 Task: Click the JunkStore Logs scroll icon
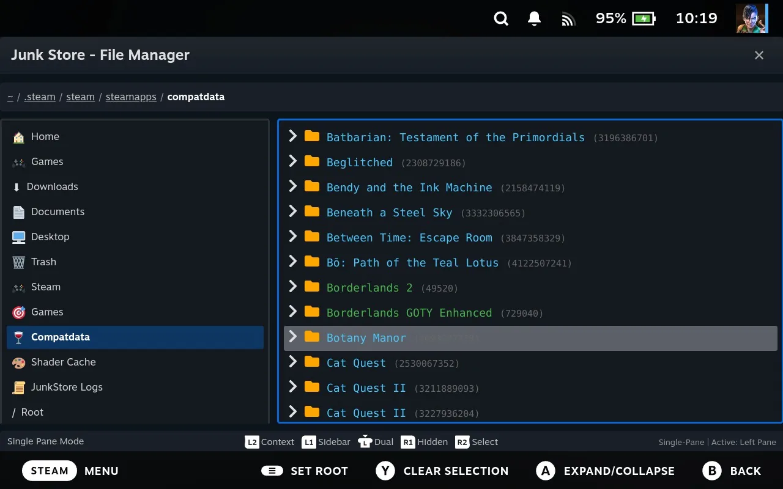pos(19,388)
